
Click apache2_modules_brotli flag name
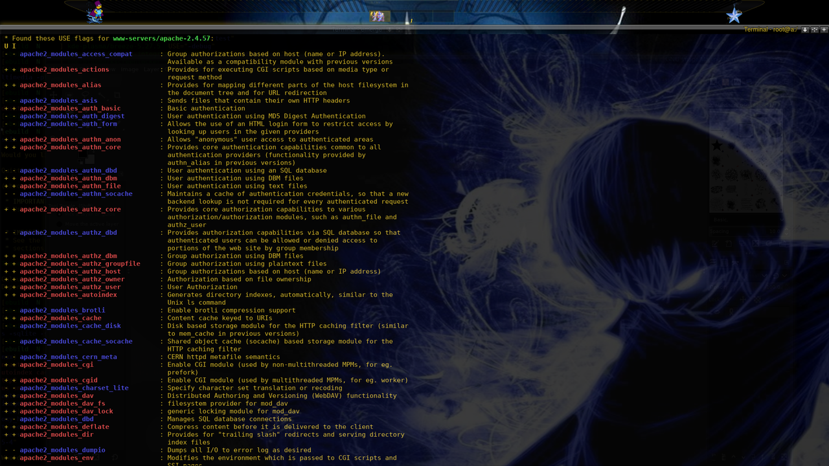[x=62, y=311]
